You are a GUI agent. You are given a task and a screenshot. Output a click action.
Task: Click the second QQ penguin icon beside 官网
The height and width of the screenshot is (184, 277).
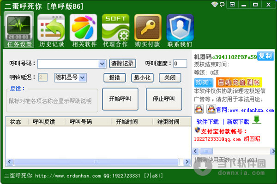(x=211, y=109)
